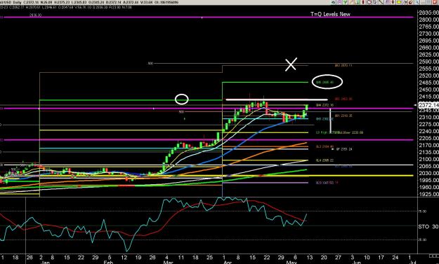Screen dimensions: 439x264
Task: Click the 25.00 stochastic level label
Action: 422,239
